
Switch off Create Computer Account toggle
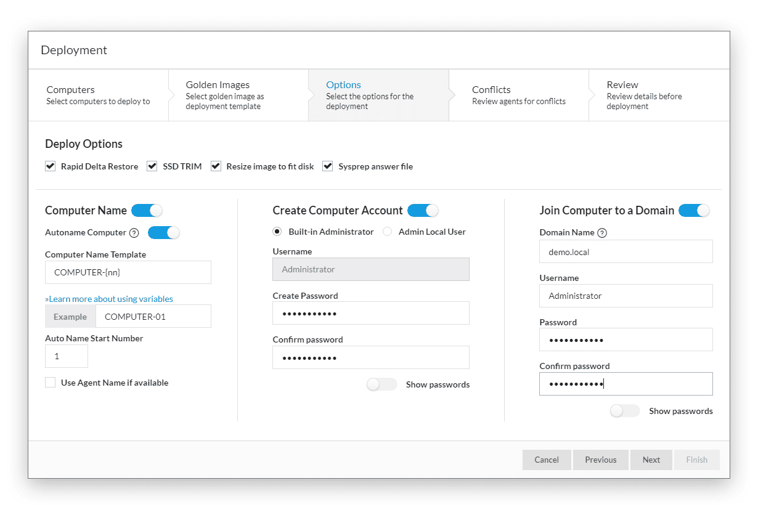coord(423,211)
